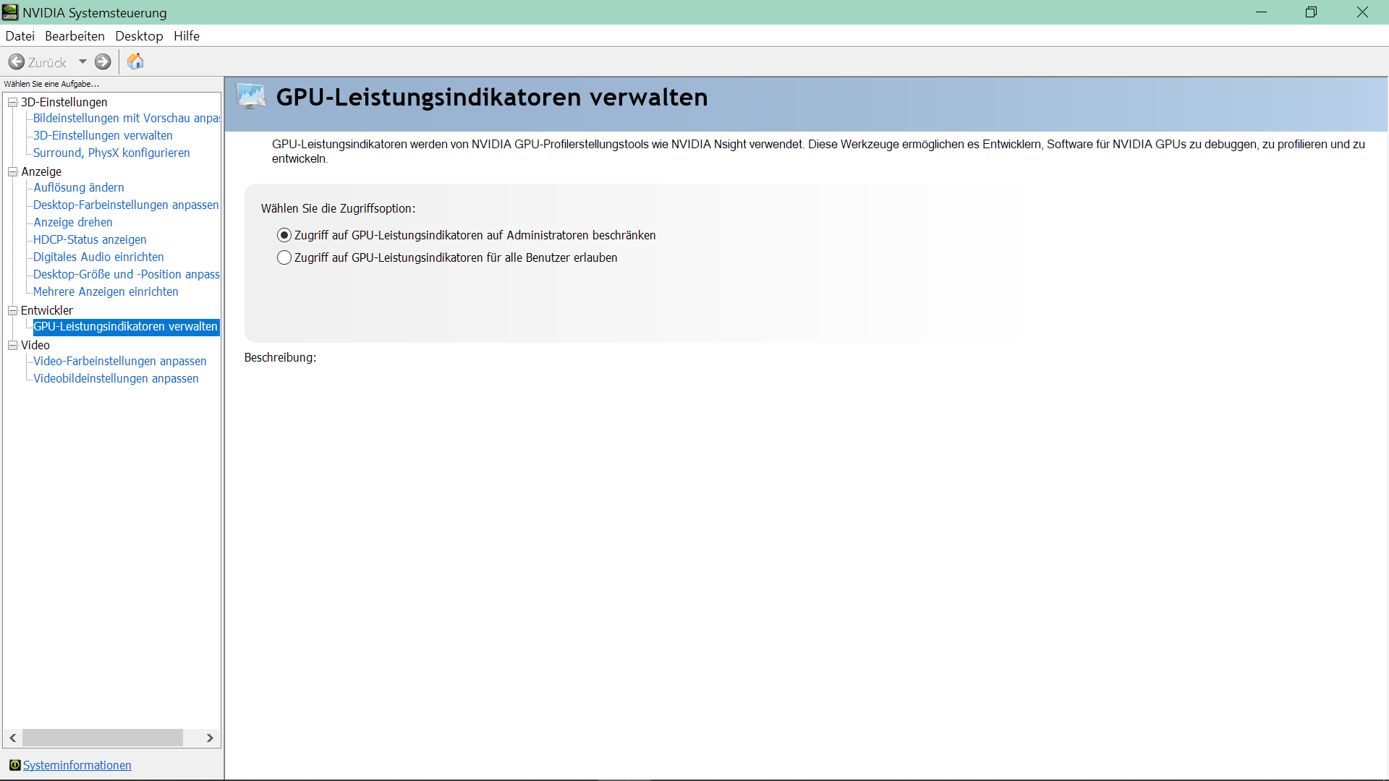Click the Zurück back navigation icon
The width and height of the screenshot is (1389, 781).
click(17, 61)
